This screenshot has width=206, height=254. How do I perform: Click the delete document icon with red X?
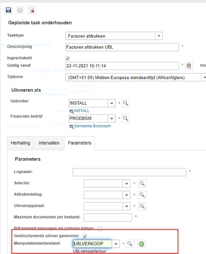coord(32,10)
